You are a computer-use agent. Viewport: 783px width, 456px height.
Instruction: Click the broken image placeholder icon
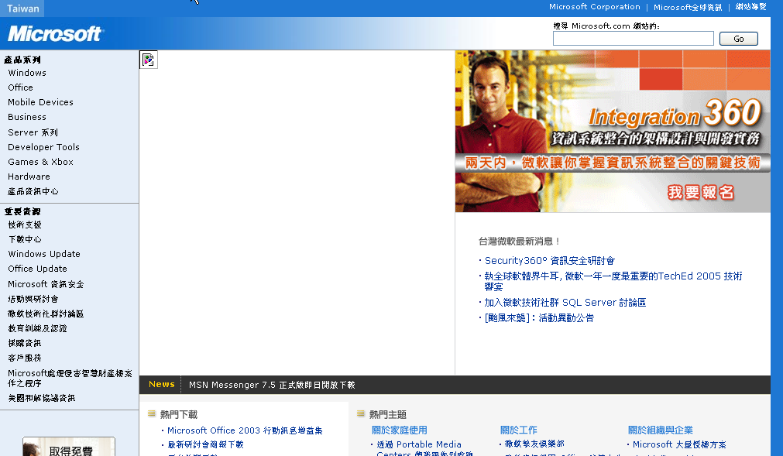(148, 60)
